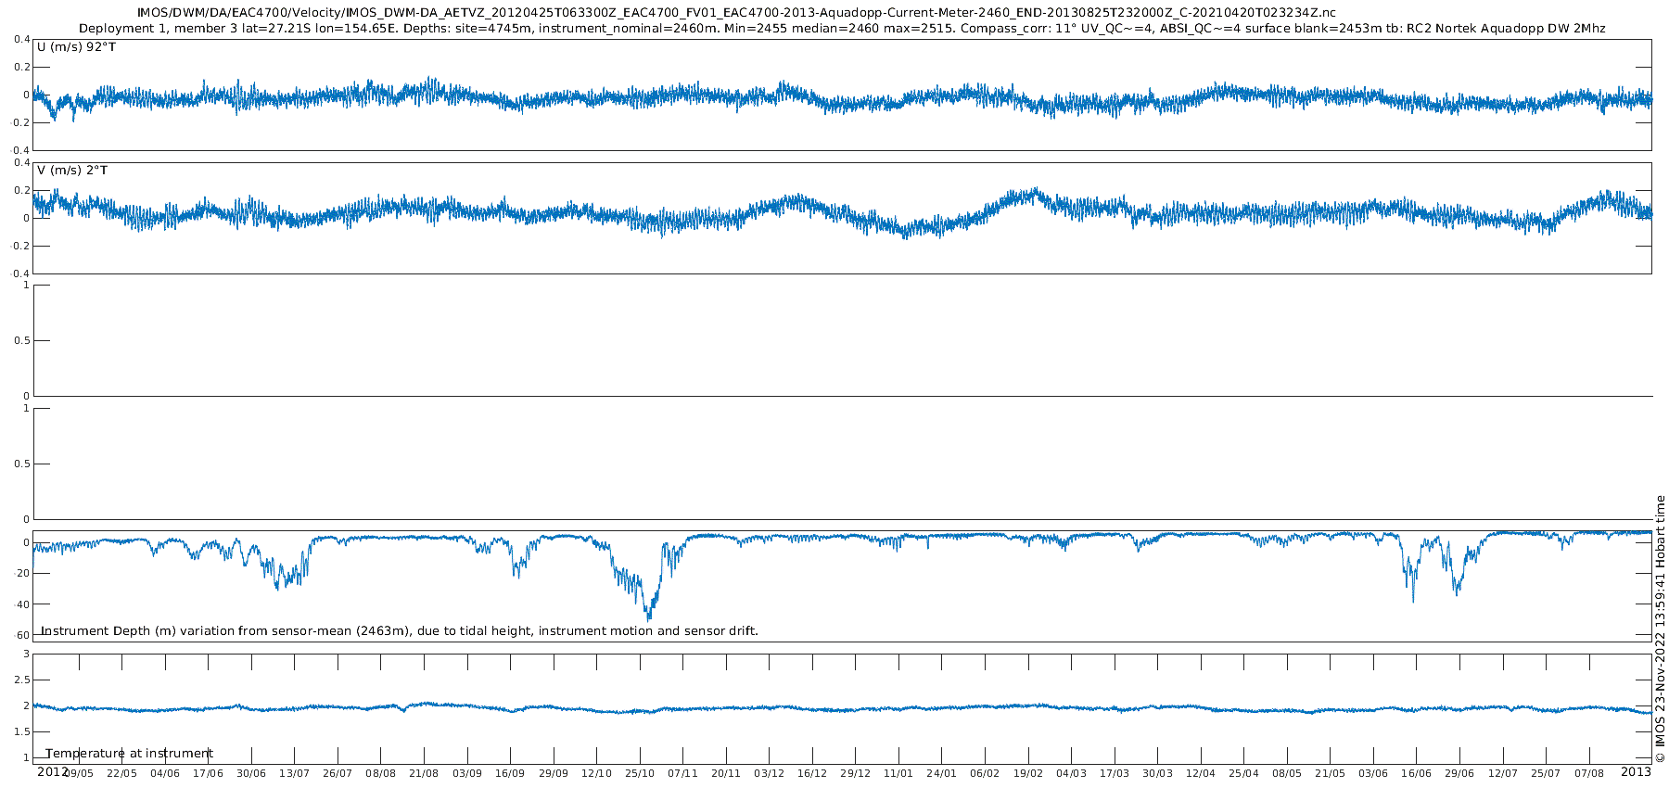Select the 'U (m/s) 92°T' panel label
The width and height of the screenshot is (1669, 788).
coord(77,47)
